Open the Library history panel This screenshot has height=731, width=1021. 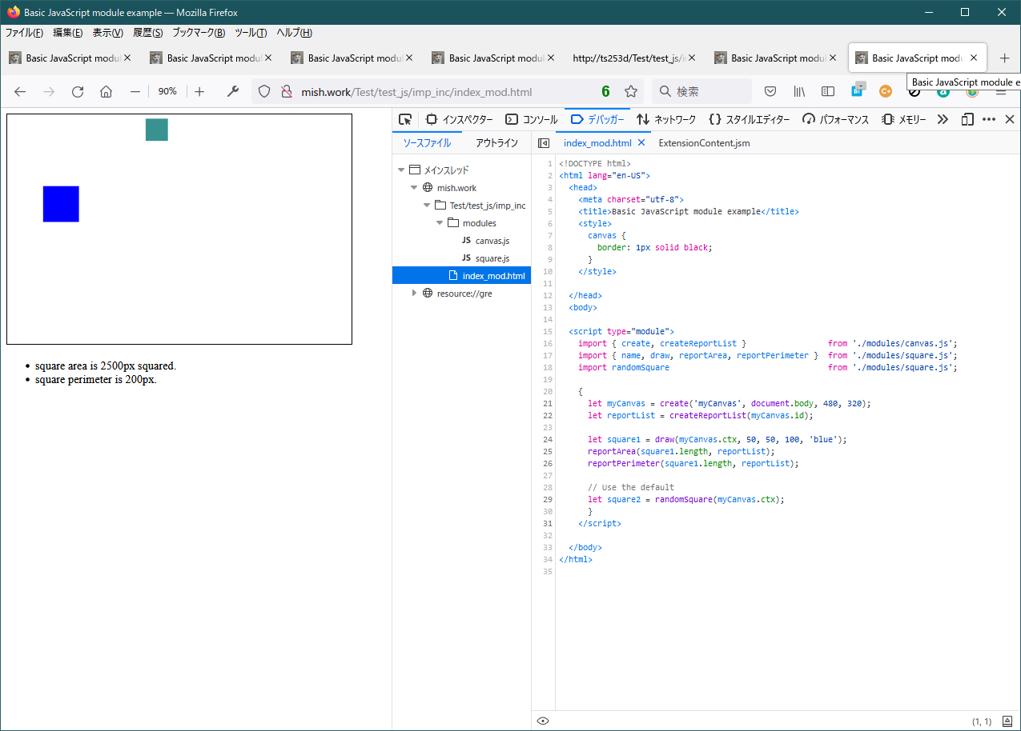[x=799, y=91]
